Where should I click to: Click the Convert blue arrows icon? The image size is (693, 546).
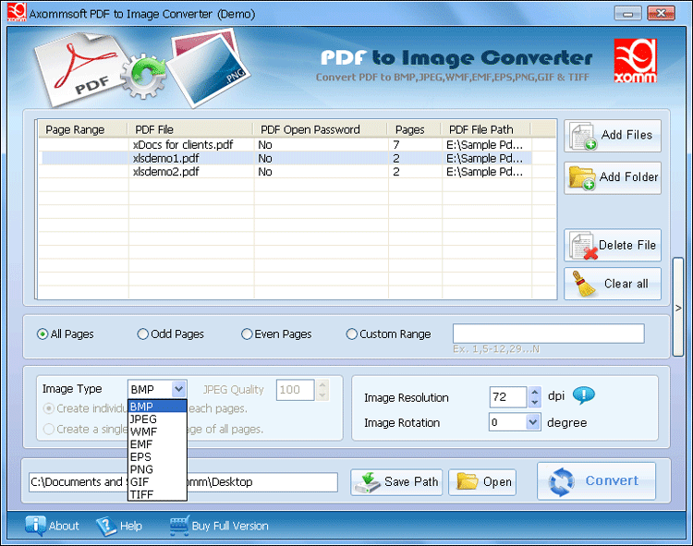pos(561,481)
